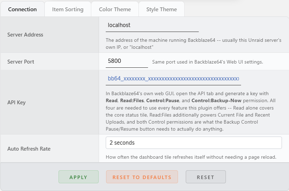289x191 pixels.
Task: Click into the API Key input field
Action: 173,79
